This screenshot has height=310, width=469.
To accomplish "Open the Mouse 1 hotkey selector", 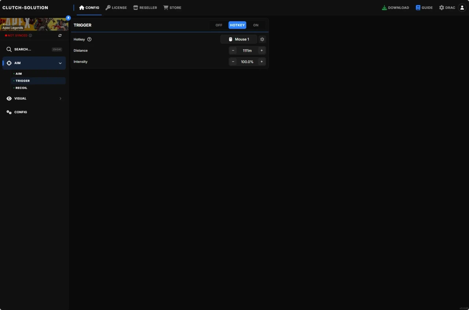I will click(239, 39).
